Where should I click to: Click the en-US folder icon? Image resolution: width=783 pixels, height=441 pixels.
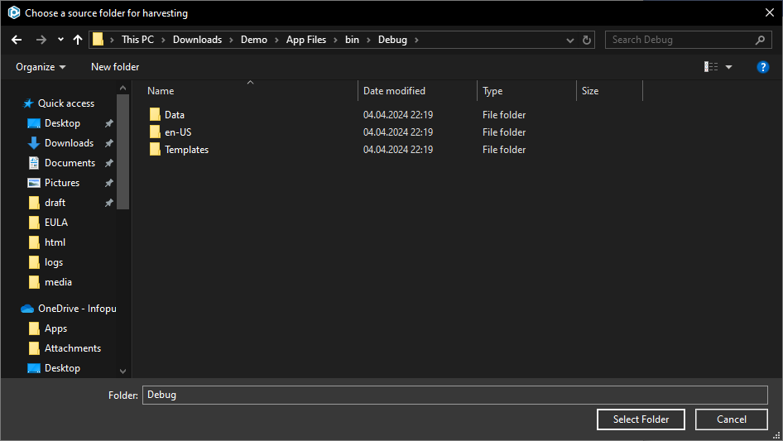[155, 132]
